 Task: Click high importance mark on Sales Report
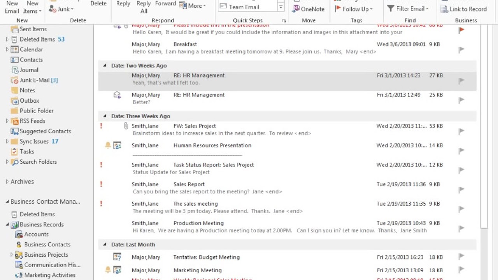pos(101,184)
